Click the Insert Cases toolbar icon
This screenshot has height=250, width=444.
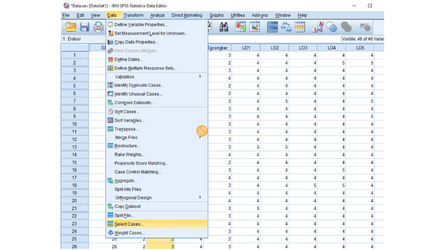241,27
